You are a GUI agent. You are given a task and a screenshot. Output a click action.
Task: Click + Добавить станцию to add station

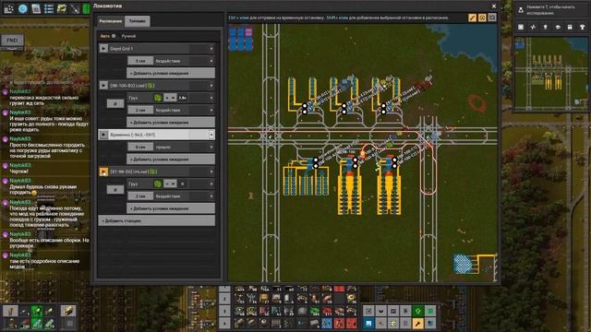pyautogui.click(x=156, y=220)
